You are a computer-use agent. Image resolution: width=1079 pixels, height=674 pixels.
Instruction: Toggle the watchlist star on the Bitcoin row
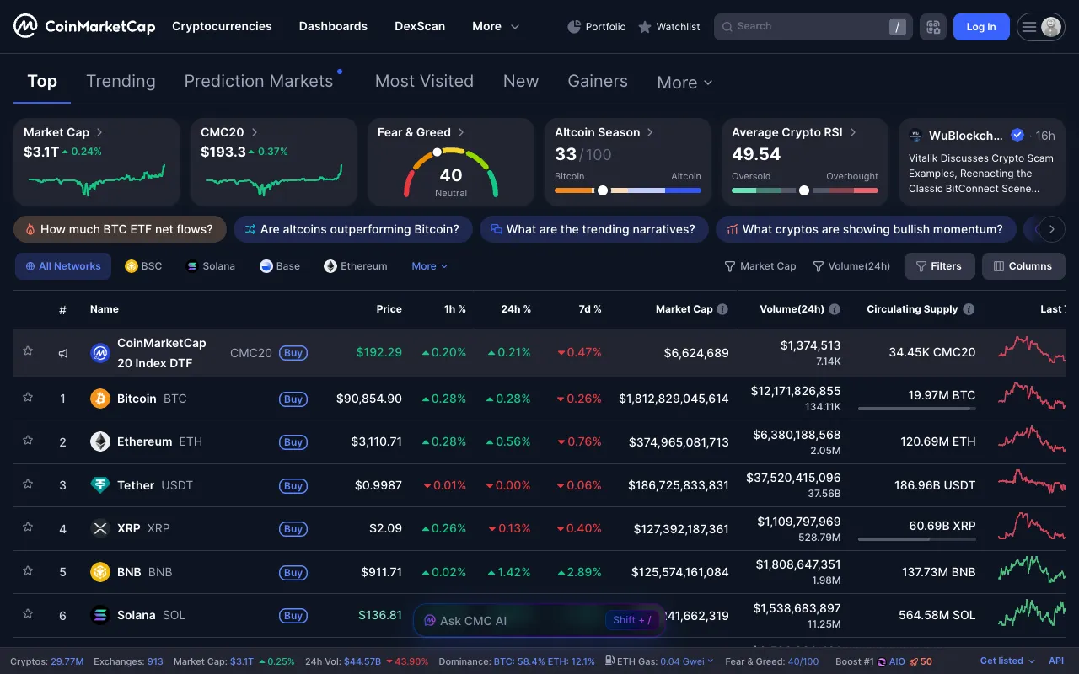pyautogui.click(x=27, y=399)
